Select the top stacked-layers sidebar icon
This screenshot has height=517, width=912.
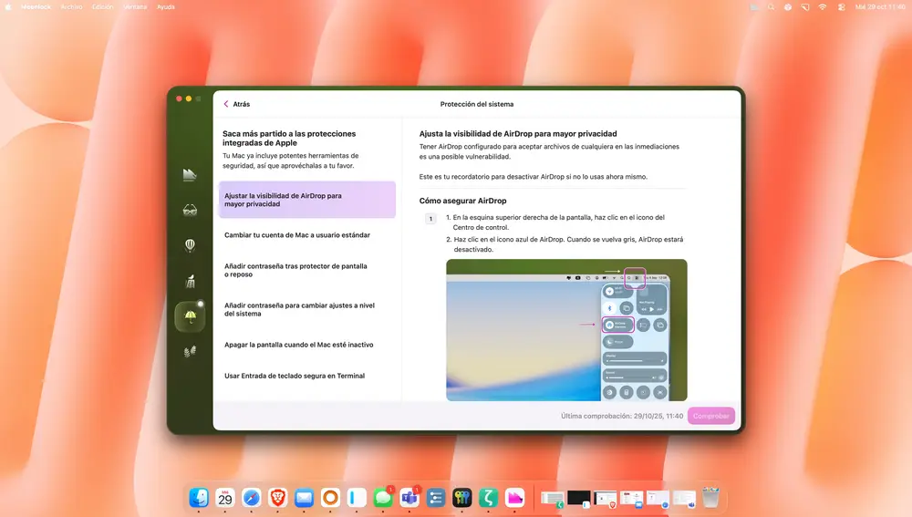190,174
